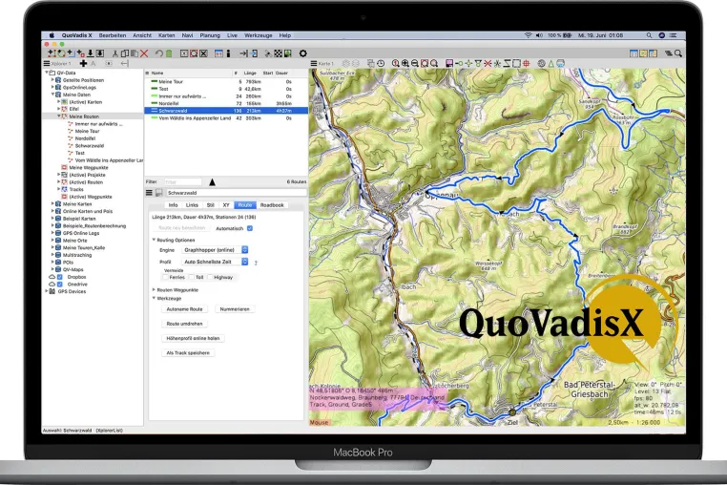Click the Autoname Route button
The image size is (727, 485).
tap(184, 309)
